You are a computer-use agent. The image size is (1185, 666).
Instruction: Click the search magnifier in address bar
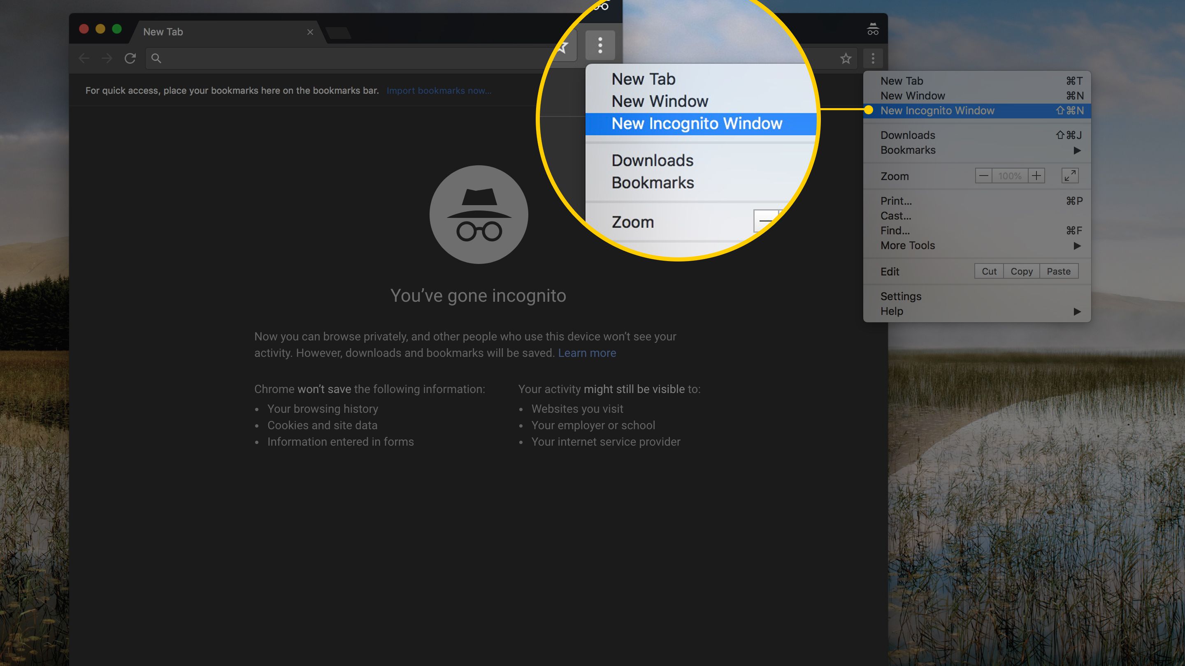click(x=156, y=58)
